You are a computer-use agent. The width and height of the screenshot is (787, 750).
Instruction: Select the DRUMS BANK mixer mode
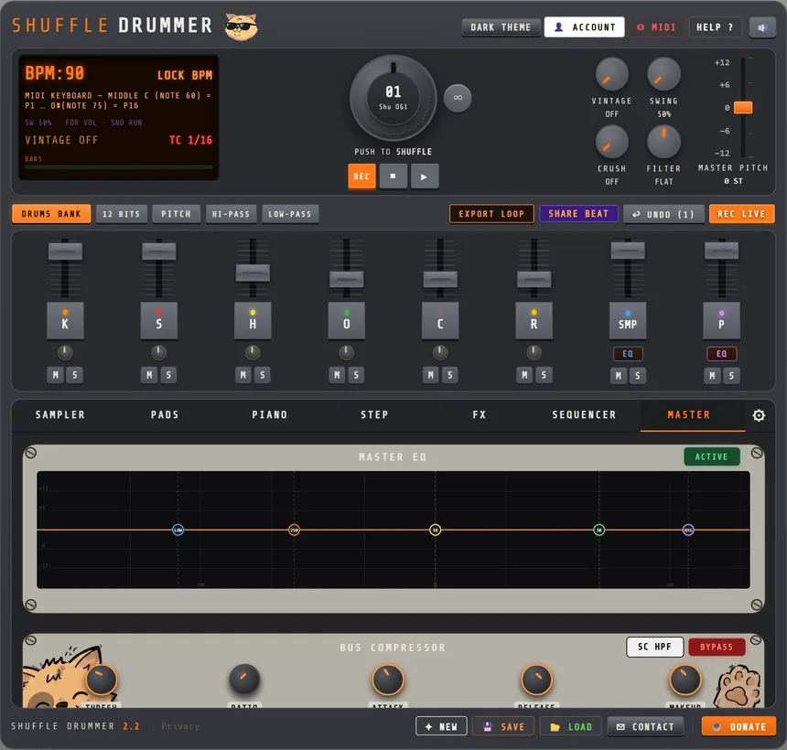click(51, 214)
